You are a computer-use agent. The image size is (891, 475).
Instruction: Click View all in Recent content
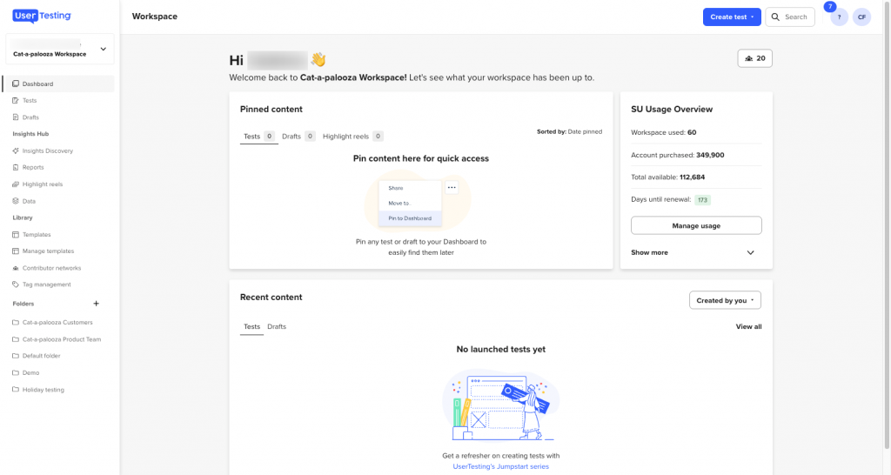(x=748, y=327)
